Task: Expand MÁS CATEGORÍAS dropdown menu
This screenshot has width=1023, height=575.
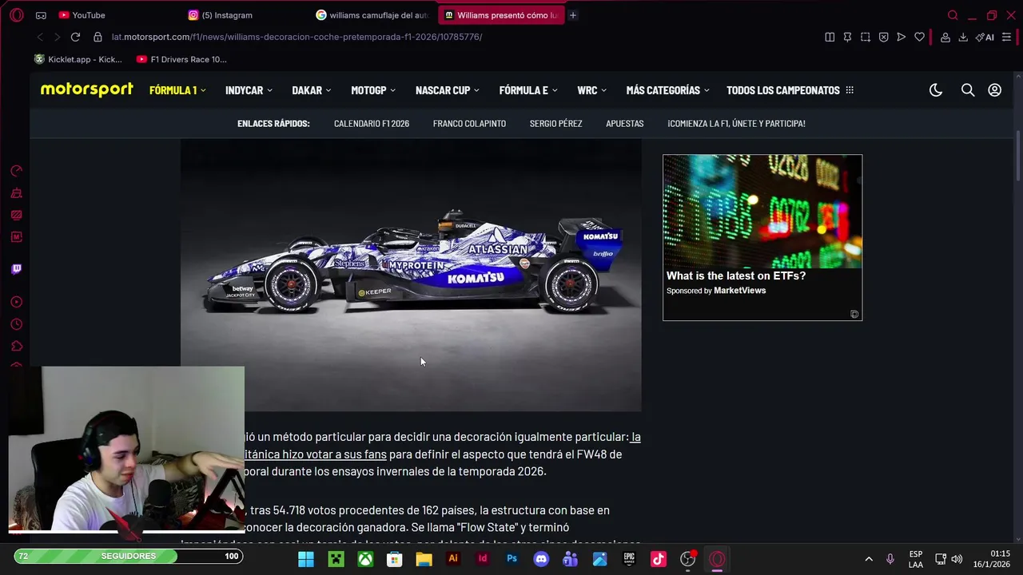Action: tap(668, 90)
